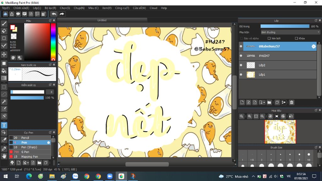Image resolution: width=322 pixels, height=181 pixels.
Task: Select the Eyedropper tool
Action: (x=4, y=149)
